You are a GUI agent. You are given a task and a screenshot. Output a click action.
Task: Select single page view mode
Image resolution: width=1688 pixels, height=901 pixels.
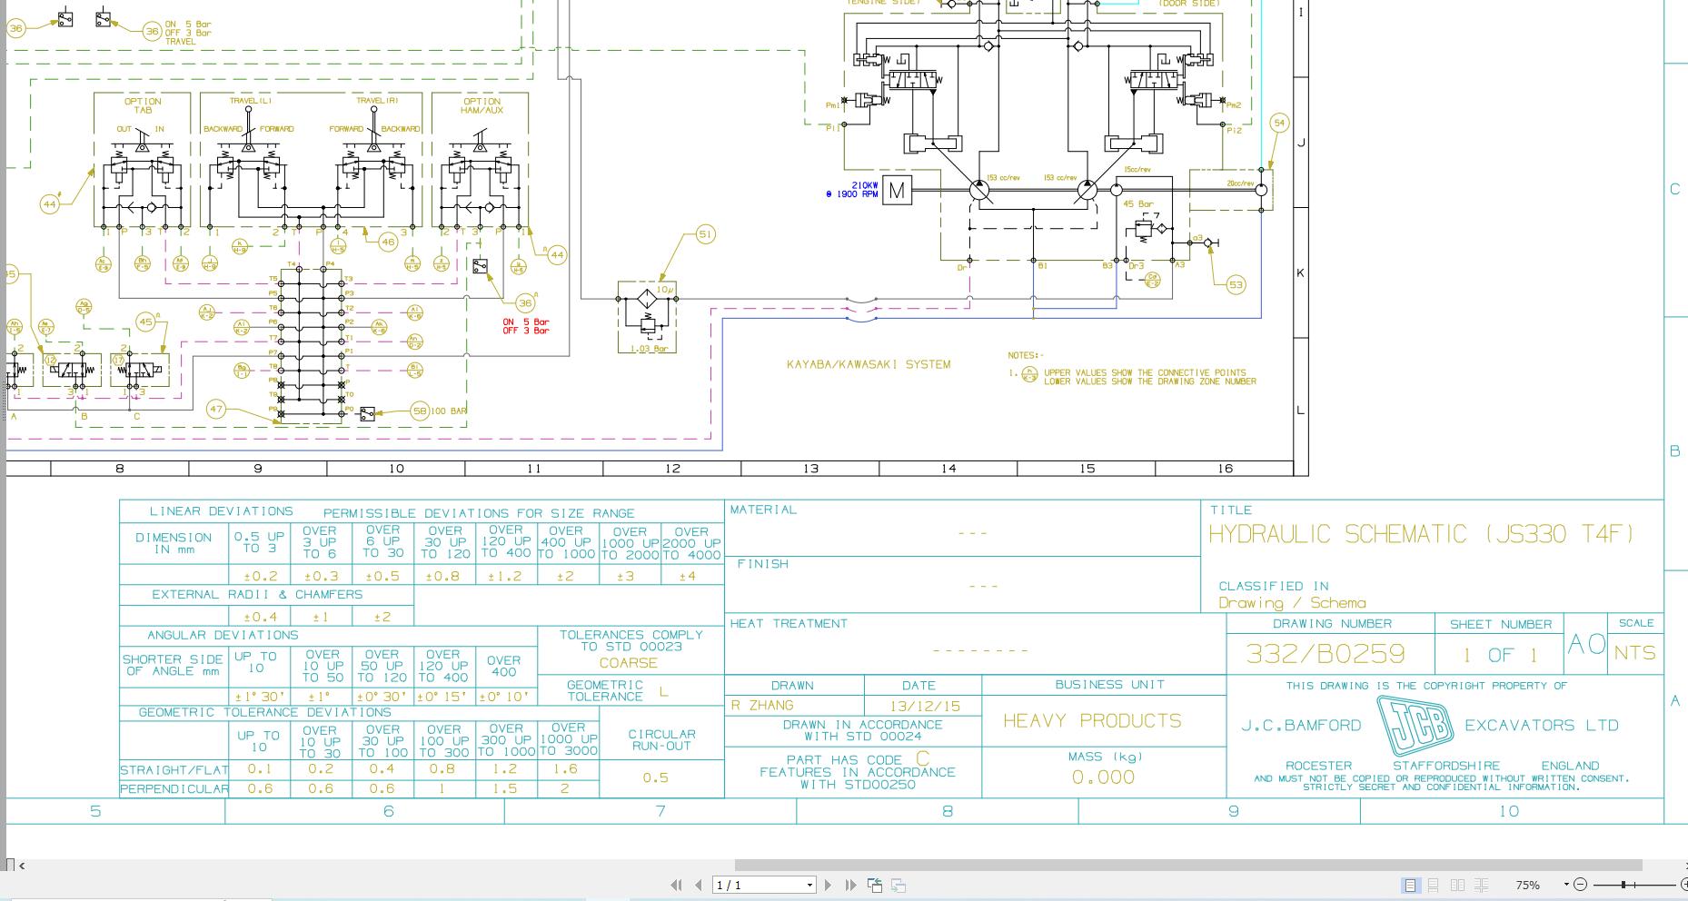[1411, 884]
